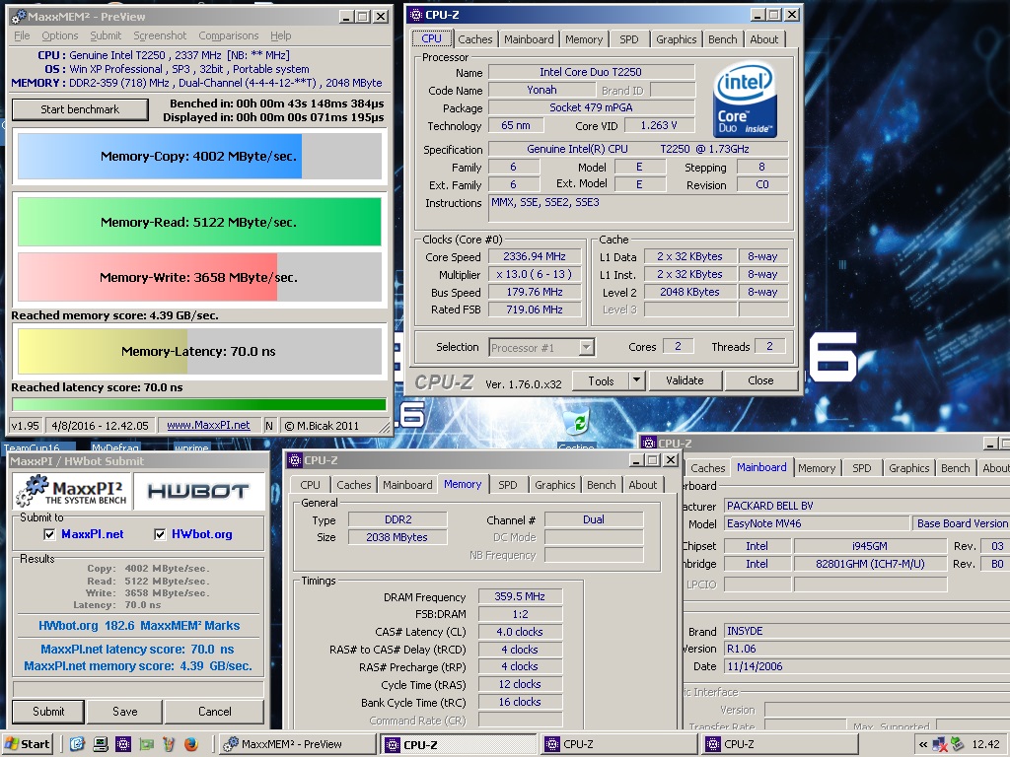Click the green quick launch icon
Viewport: 1010px width, 757px height.
coord(146,744)
